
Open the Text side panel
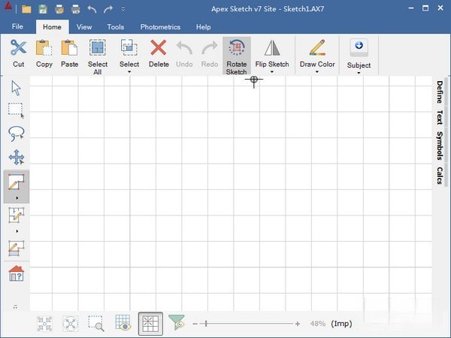(440, 117)
